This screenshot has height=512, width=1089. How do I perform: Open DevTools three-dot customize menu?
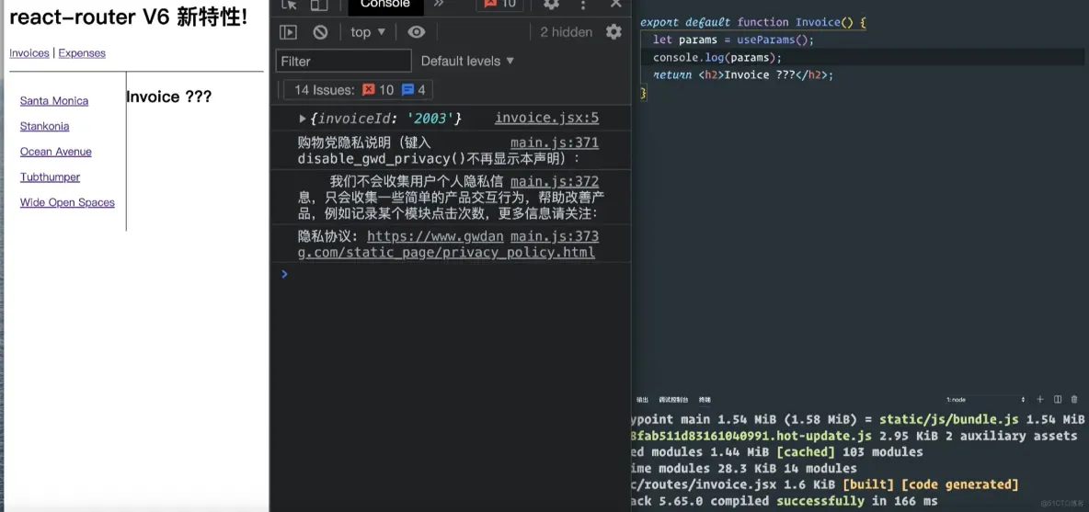(x=583, y=5)
